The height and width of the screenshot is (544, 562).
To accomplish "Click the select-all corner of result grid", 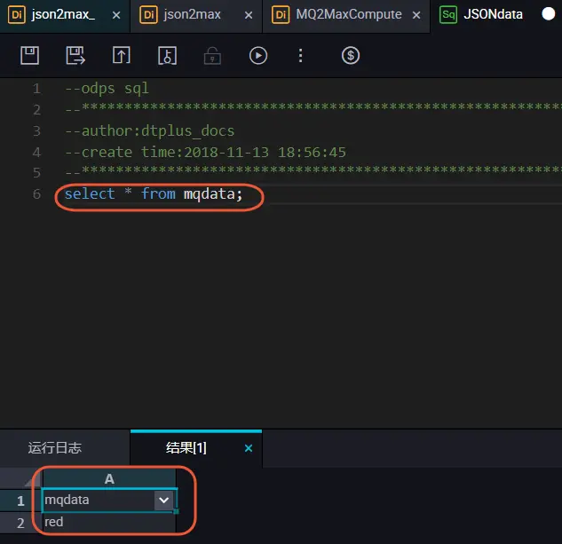I will pyautogui.click(x=20, y=479).
